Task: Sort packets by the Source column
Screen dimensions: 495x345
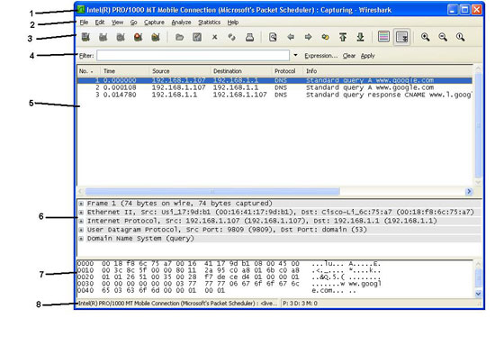Action: (180, 71)
